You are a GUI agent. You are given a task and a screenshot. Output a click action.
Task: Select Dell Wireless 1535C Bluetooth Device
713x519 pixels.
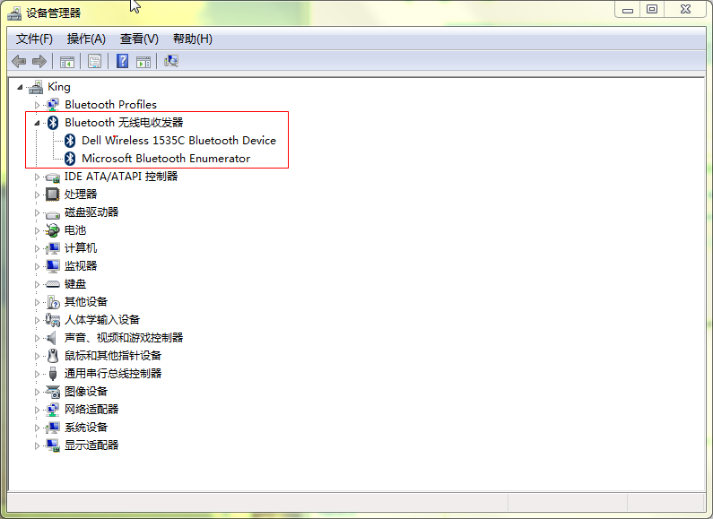tap(178, 141)
